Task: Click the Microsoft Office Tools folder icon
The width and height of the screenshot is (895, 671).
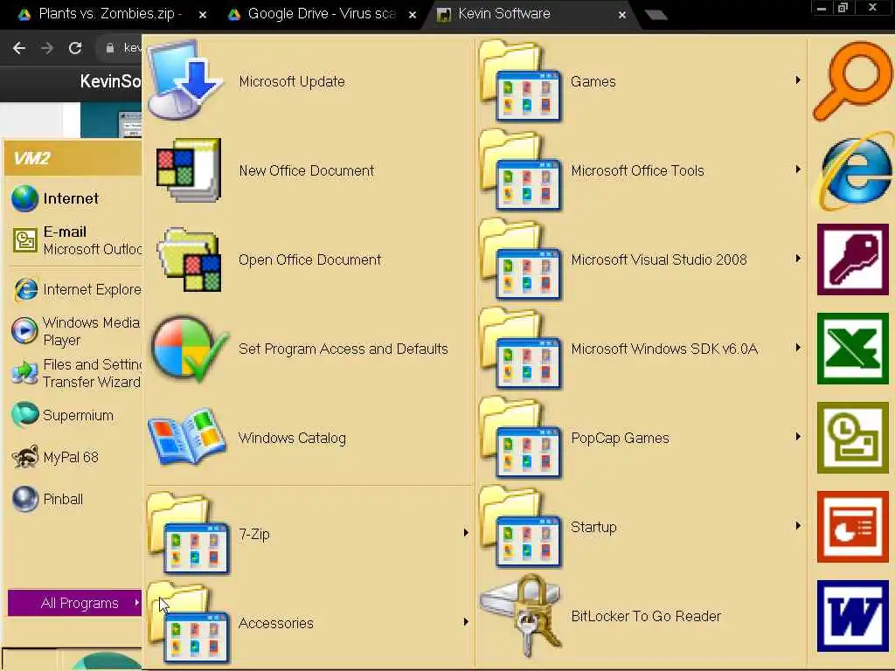Action: click(x=521, y=170)
